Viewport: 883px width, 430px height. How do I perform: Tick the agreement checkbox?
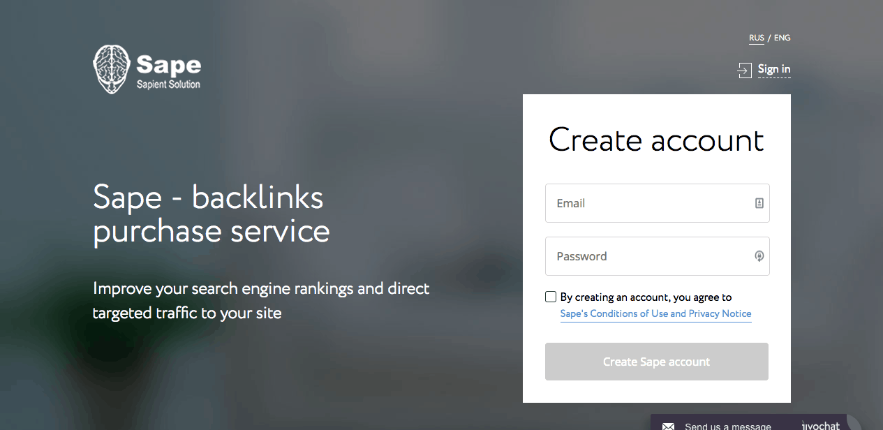[x=551, y=297]
